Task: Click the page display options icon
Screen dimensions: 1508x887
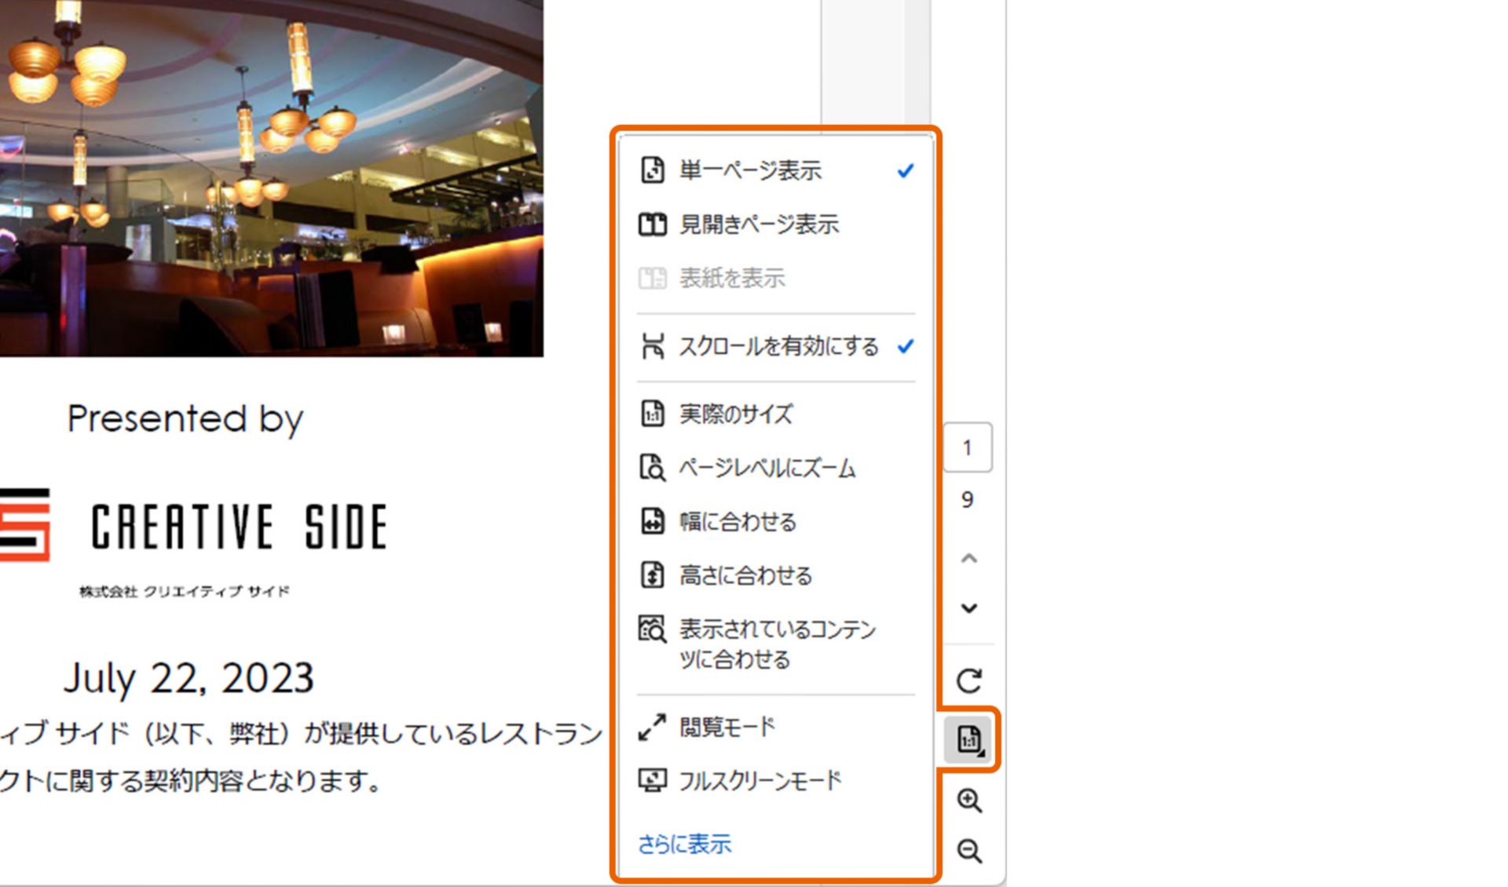Action: pyautogui.click(x=969, y=739)
